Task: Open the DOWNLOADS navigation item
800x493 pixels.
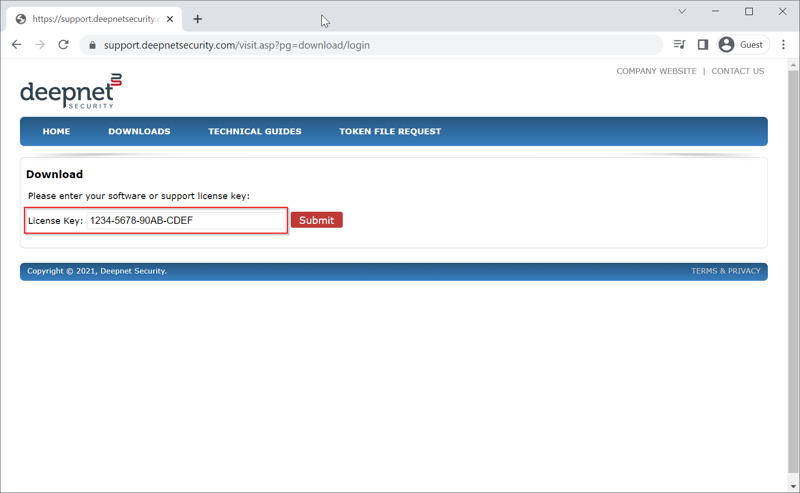Action: (139, 131)
